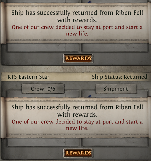Click shipment slot strip right of blue icon
Screen dimensions: 151x161
coord(120,96)
